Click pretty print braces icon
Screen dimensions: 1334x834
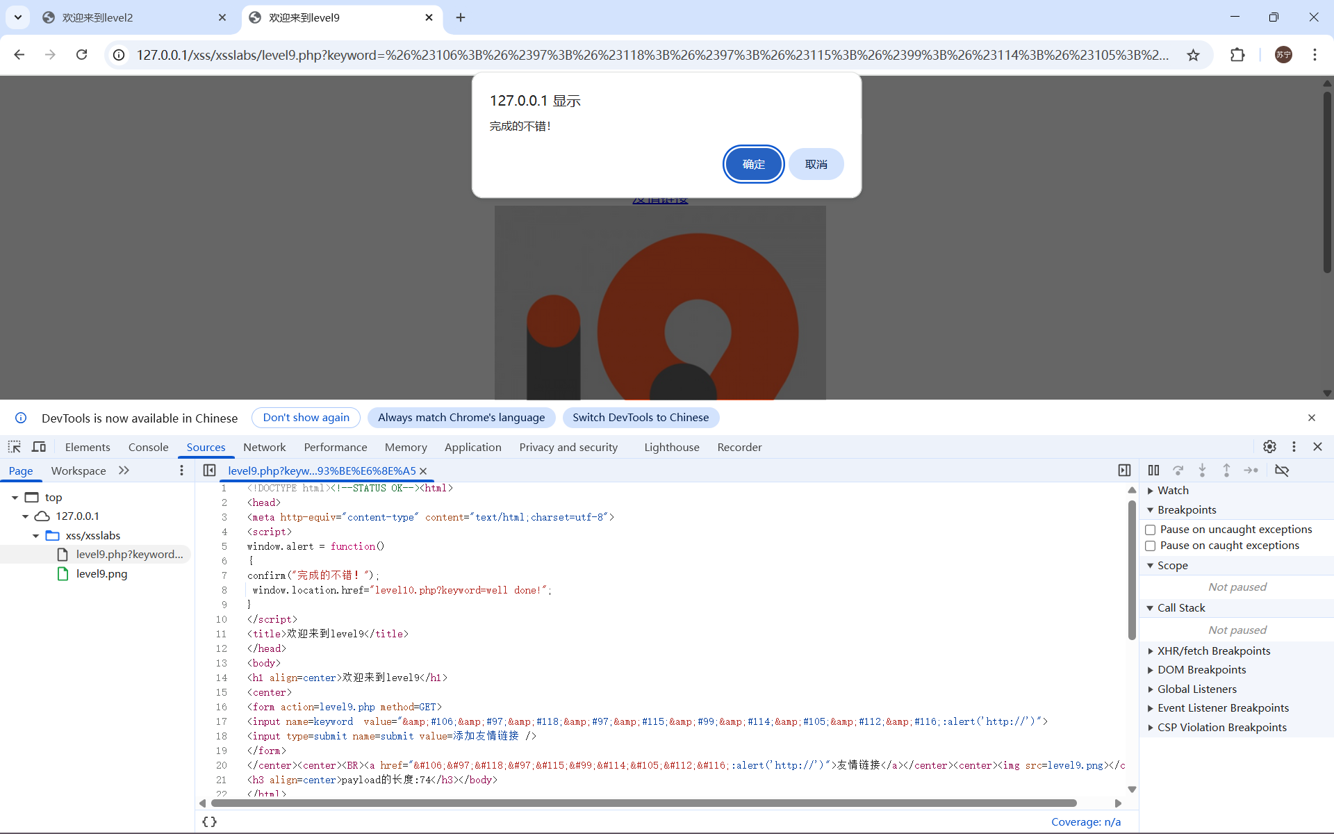209,821
